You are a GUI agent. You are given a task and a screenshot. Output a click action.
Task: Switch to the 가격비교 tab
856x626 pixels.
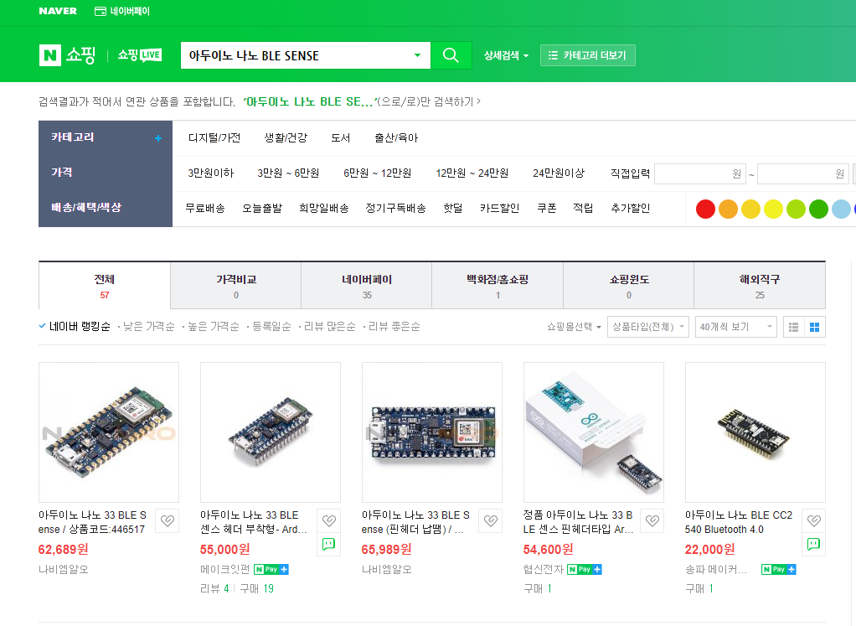coord(236,286)
